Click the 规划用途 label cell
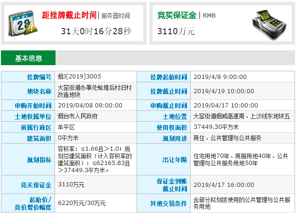This screenshot has height=214, width=296. (x=164, y=138)
